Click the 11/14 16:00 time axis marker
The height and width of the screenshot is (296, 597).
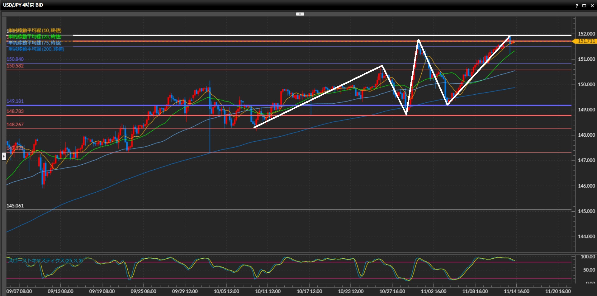pyautogui.click(x=516, y=291)
